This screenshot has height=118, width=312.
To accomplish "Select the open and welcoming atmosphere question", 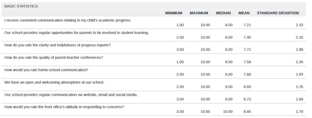I will (x=54, y=82).
